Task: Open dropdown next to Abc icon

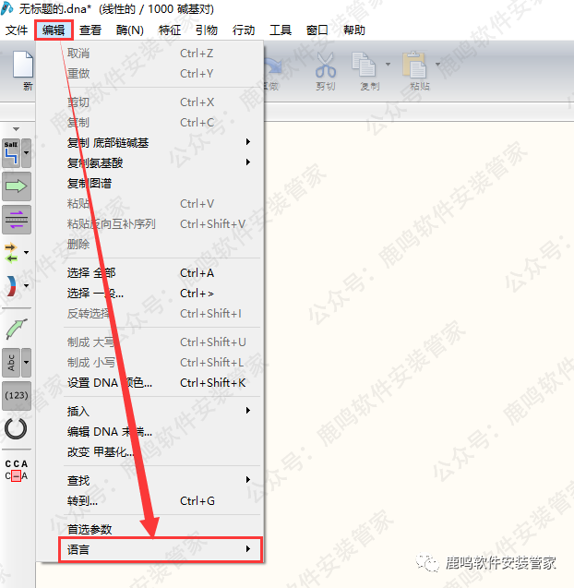Action: (26, 363)
